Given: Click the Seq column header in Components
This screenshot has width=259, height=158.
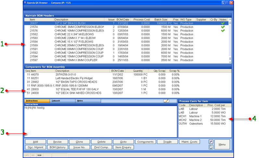Looking at the screenshot, I should pos(27,71).
